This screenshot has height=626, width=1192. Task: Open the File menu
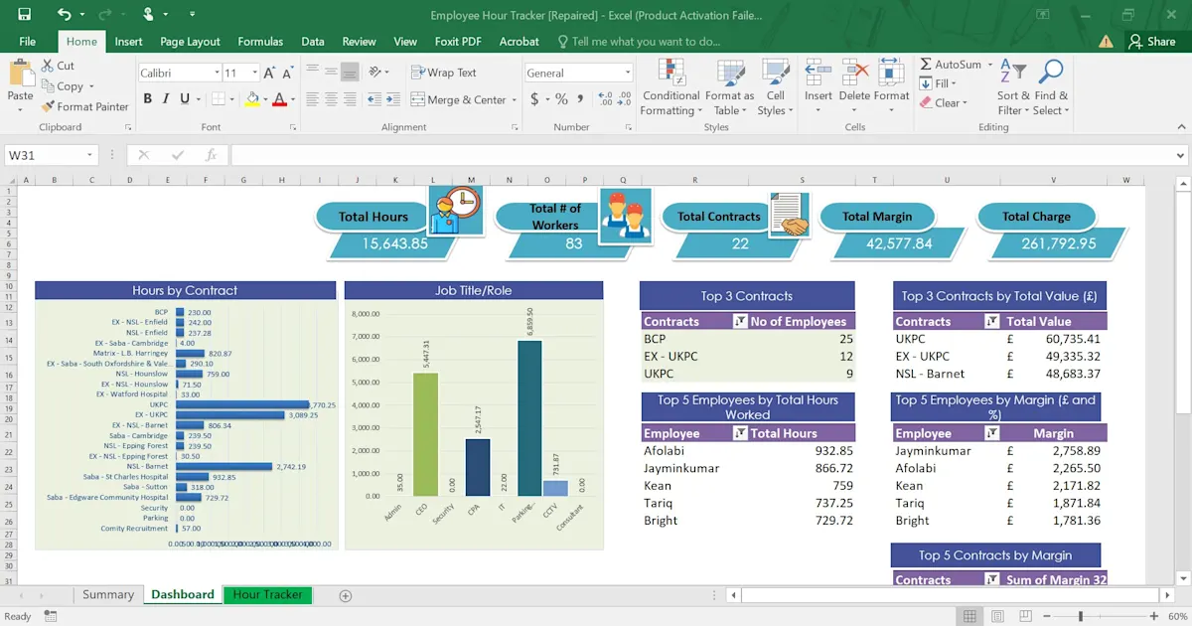[27, 42]
